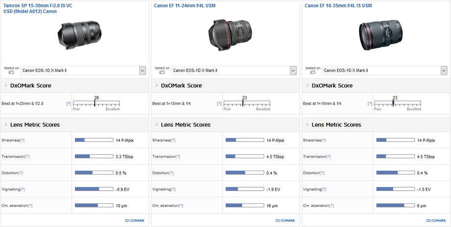Click the Canon 11-24mm Distortion score bar

[245, 173]
